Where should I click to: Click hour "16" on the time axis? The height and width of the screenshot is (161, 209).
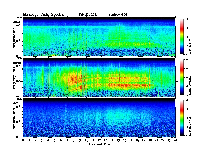pyautogui.click(x=125, y=140)
